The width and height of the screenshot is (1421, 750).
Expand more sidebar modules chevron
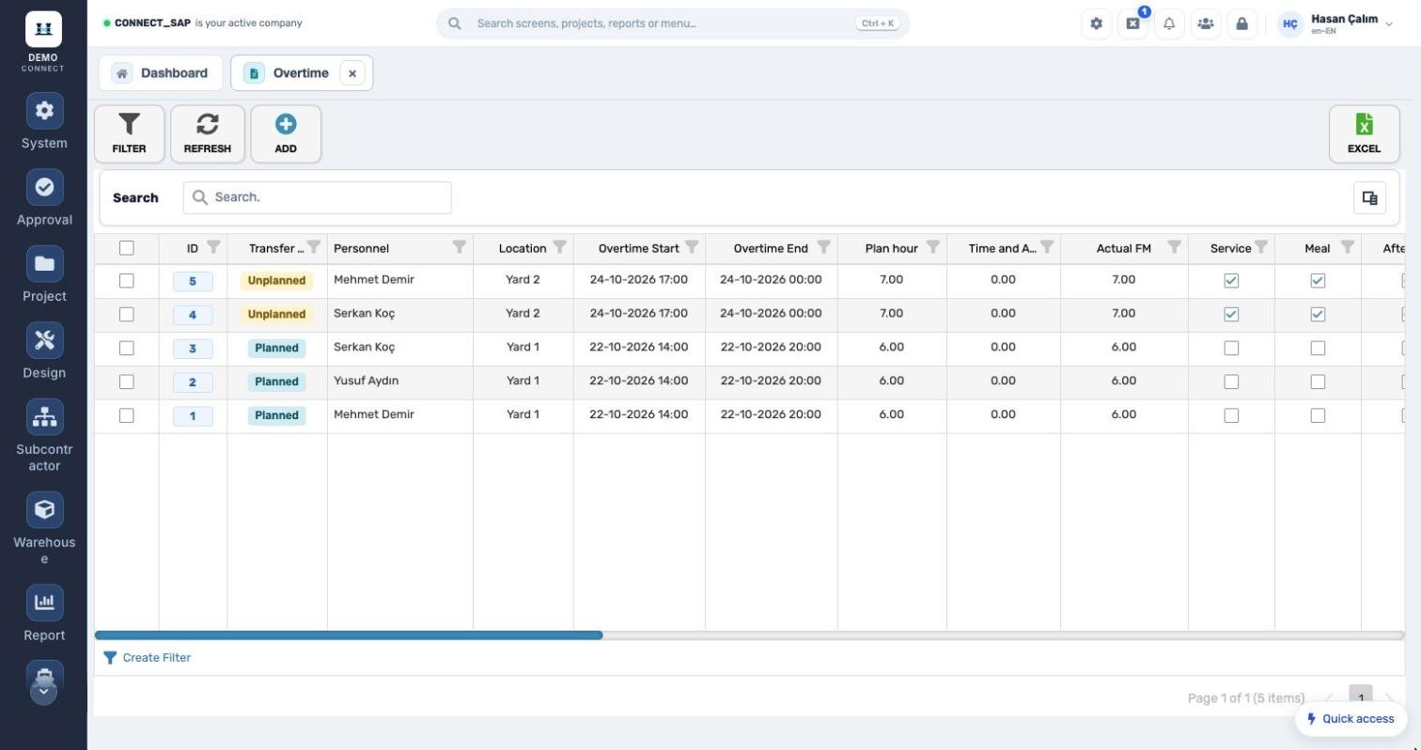point(44,691)
